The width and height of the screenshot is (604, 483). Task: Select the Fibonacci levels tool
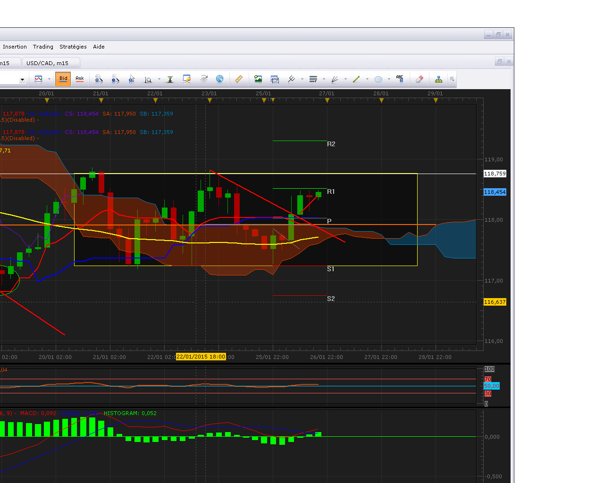313,79
